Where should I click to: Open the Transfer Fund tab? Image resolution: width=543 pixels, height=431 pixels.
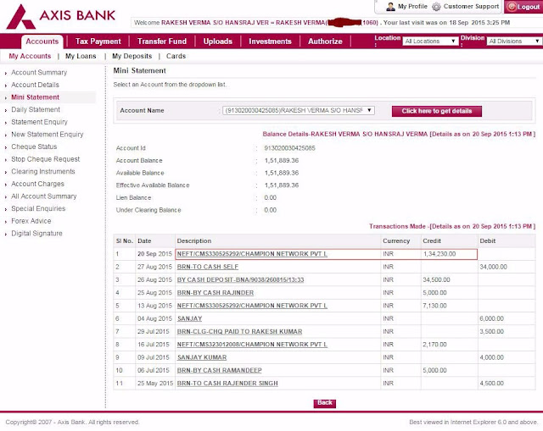[162, 41]
